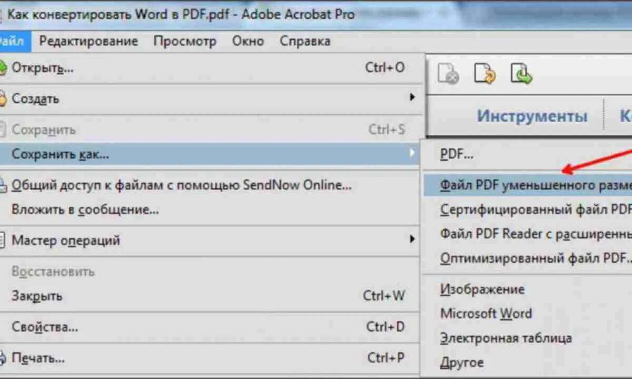632x379 pixels.
Task: Choose Сертифицированный файл PDF option
Action: tap(528, 210)
